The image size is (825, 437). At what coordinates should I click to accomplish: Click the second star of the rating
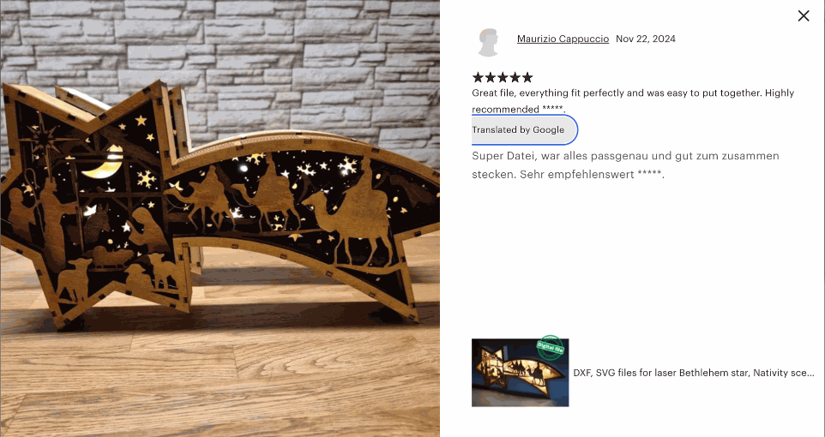(x=491, y=78)
